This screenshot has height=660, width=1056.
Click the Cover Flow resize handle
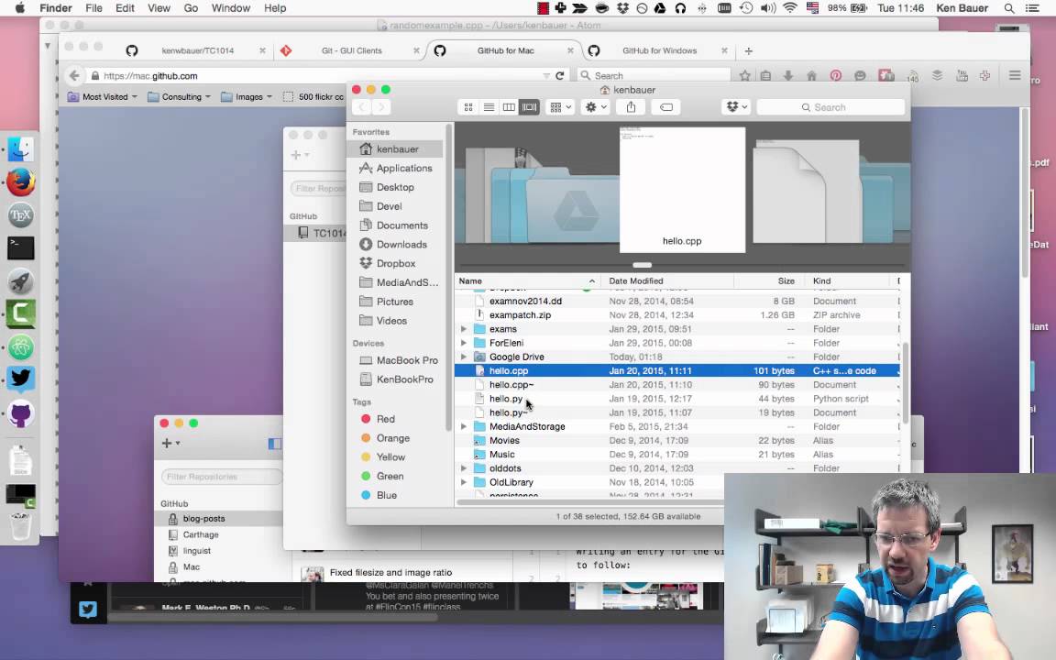point(643,265)
